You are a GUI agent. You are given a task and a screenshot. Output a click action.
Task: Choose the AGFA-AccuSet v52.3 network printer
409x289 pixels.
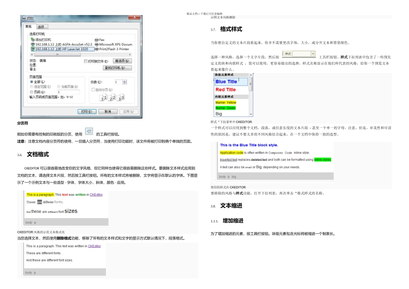[62, 44]
